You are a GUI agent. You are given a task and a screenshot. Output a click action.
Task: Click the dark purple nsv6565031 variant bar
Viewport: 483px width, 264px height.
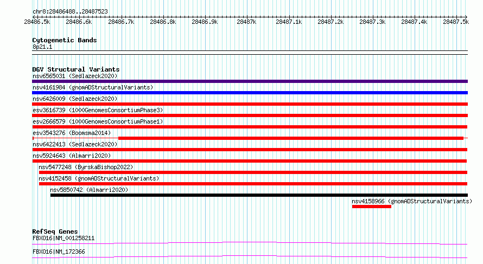250,81
